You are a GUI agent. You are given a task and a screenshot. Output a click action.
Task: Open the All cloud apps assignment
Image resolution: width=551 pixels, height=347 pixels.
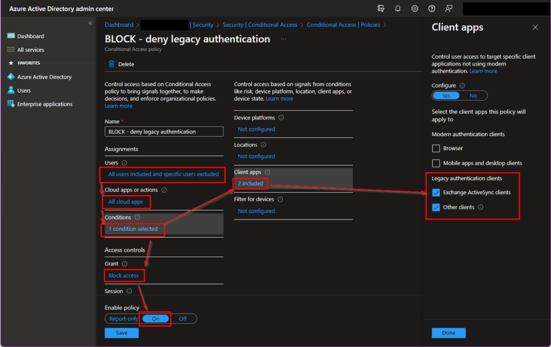pyautogui.click(x=125, y=202)
